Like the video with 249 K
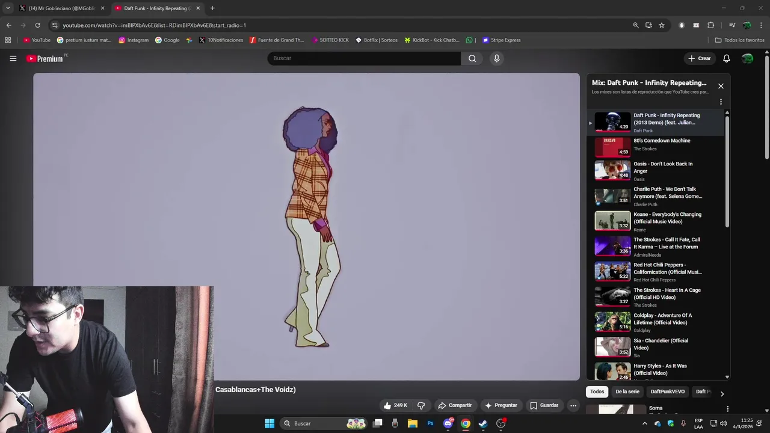The height and width of the screenshot is (433, 770). (x=395, y=405)
